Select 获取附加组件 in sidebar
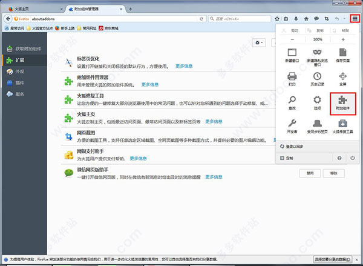The height and width of the screenshot is (266, 363). pyautogui.click(x=24, y=48)
